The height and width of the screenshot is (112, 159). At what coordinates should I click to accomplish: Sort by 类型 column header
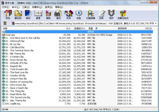click(102, 28)
